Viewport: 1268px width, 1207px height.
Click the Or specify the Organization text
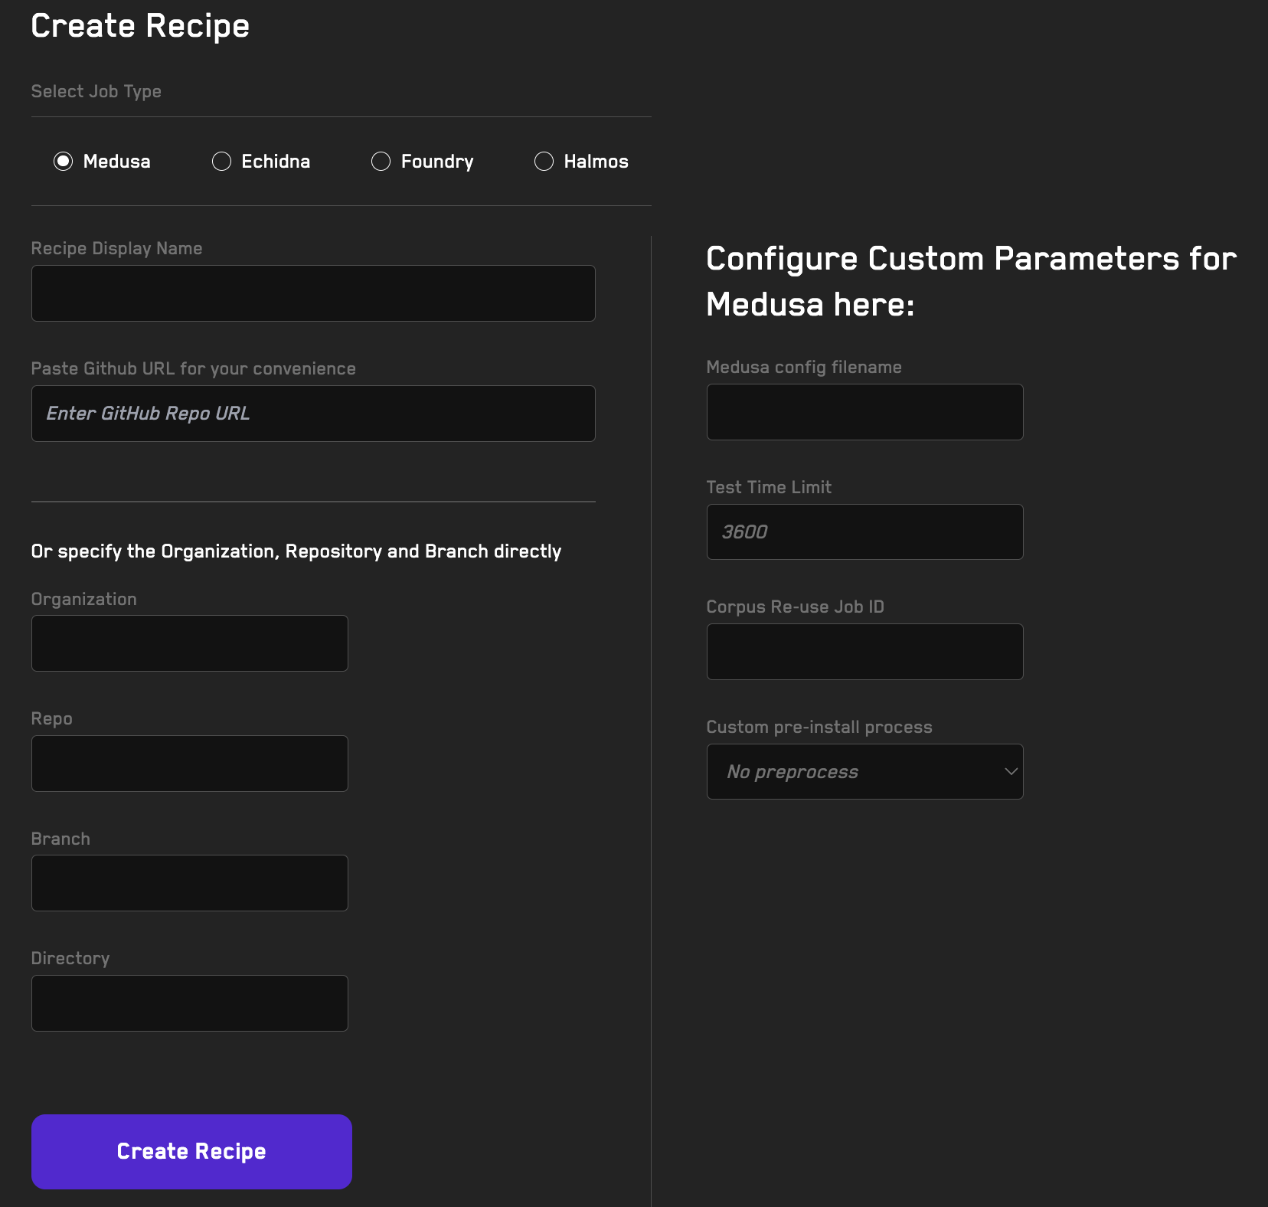pyautogui.click(x=296, y=551)
